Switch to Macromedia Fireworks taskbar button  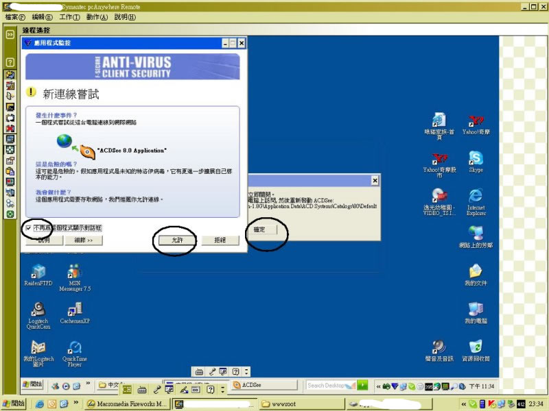click(x=128, y=404)
